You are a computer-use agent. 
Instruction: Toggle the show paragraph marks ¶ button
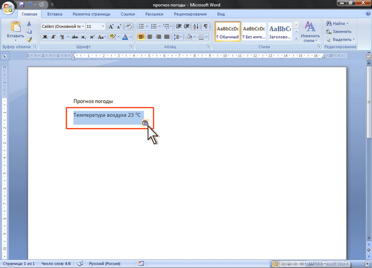pos(206,26)
